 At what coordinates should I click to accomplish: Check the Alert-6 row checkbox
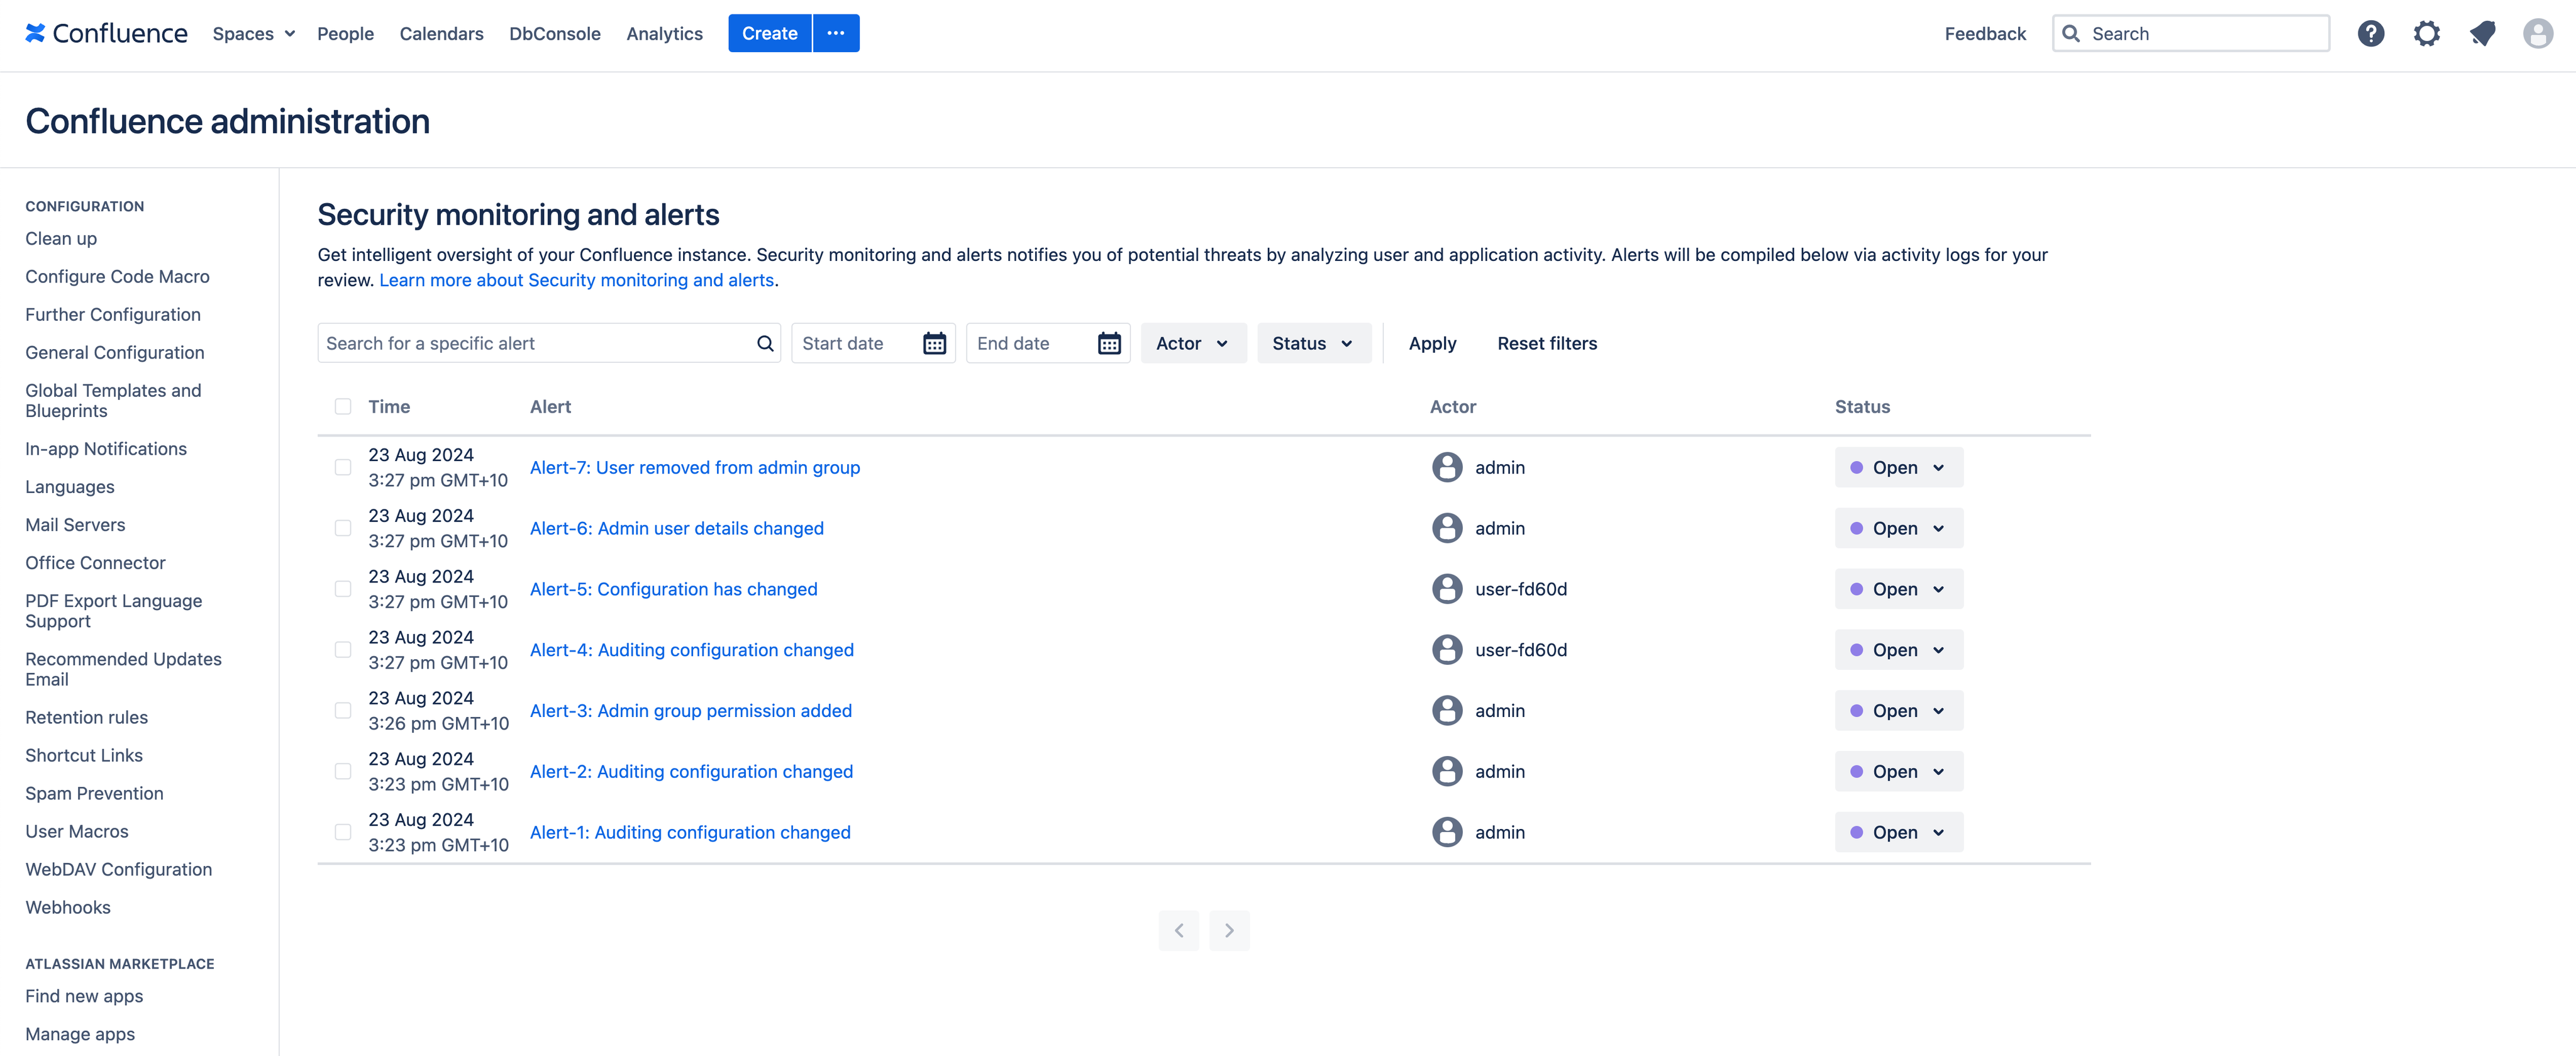click(x=343, y=528)
